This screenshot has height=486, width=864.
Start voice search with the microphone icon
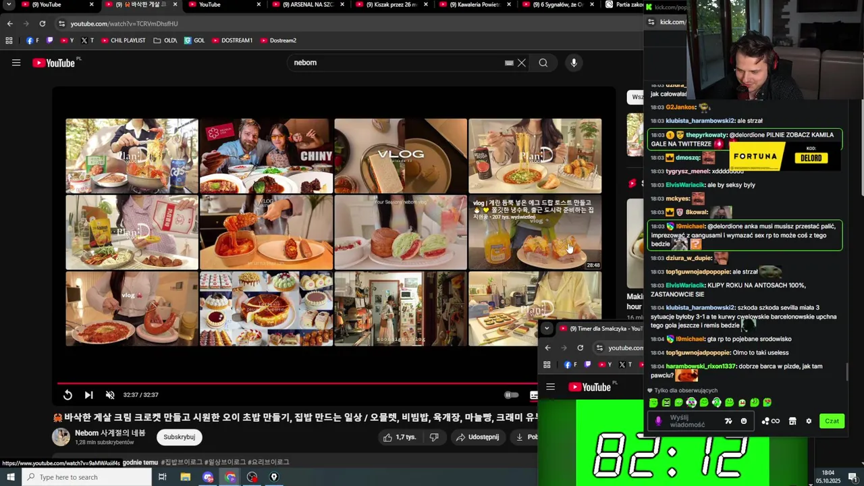pyautogui.click(x=574, y=63)
